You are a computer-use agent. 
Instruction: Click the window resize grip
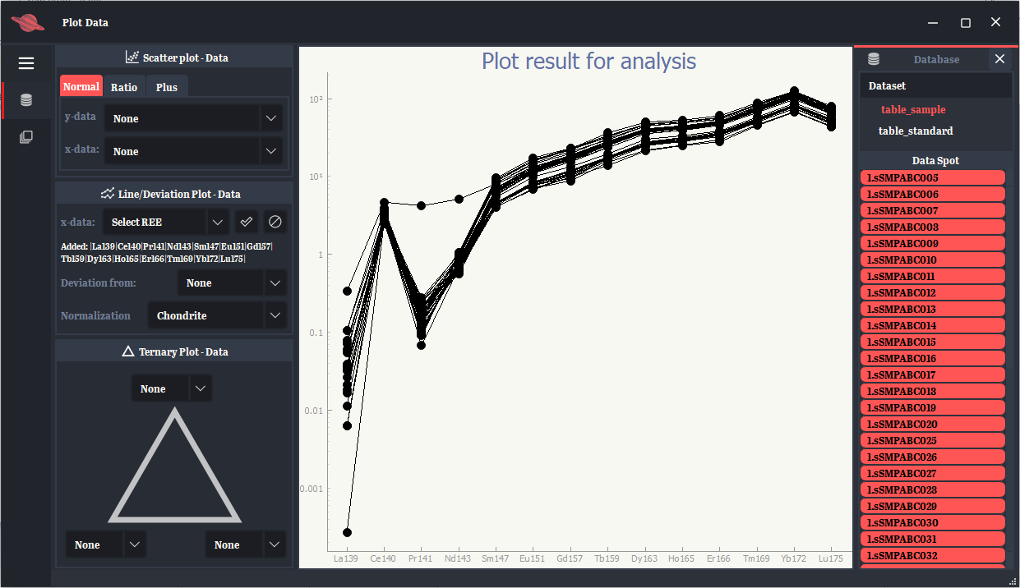(1010, 580)
